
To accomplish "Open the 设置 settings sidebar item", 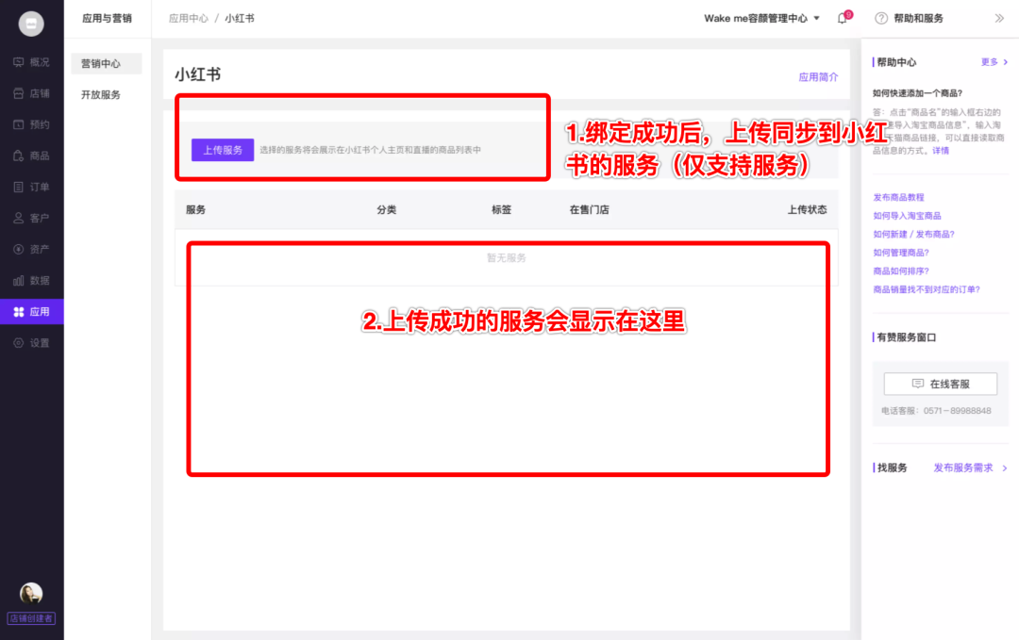I will pos(31,343).
